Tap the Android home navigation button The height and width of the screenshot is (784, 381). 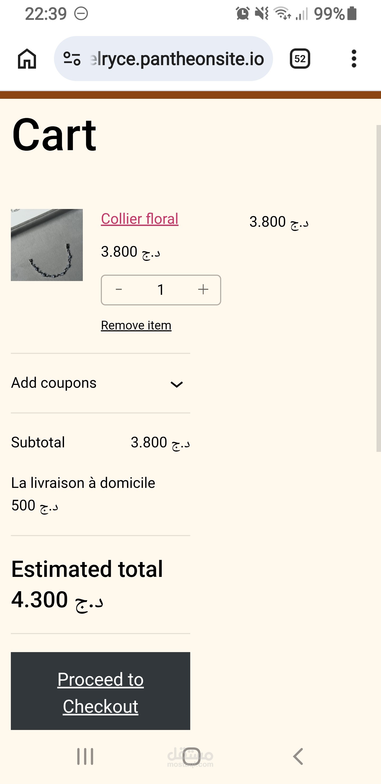pos(191,756)
